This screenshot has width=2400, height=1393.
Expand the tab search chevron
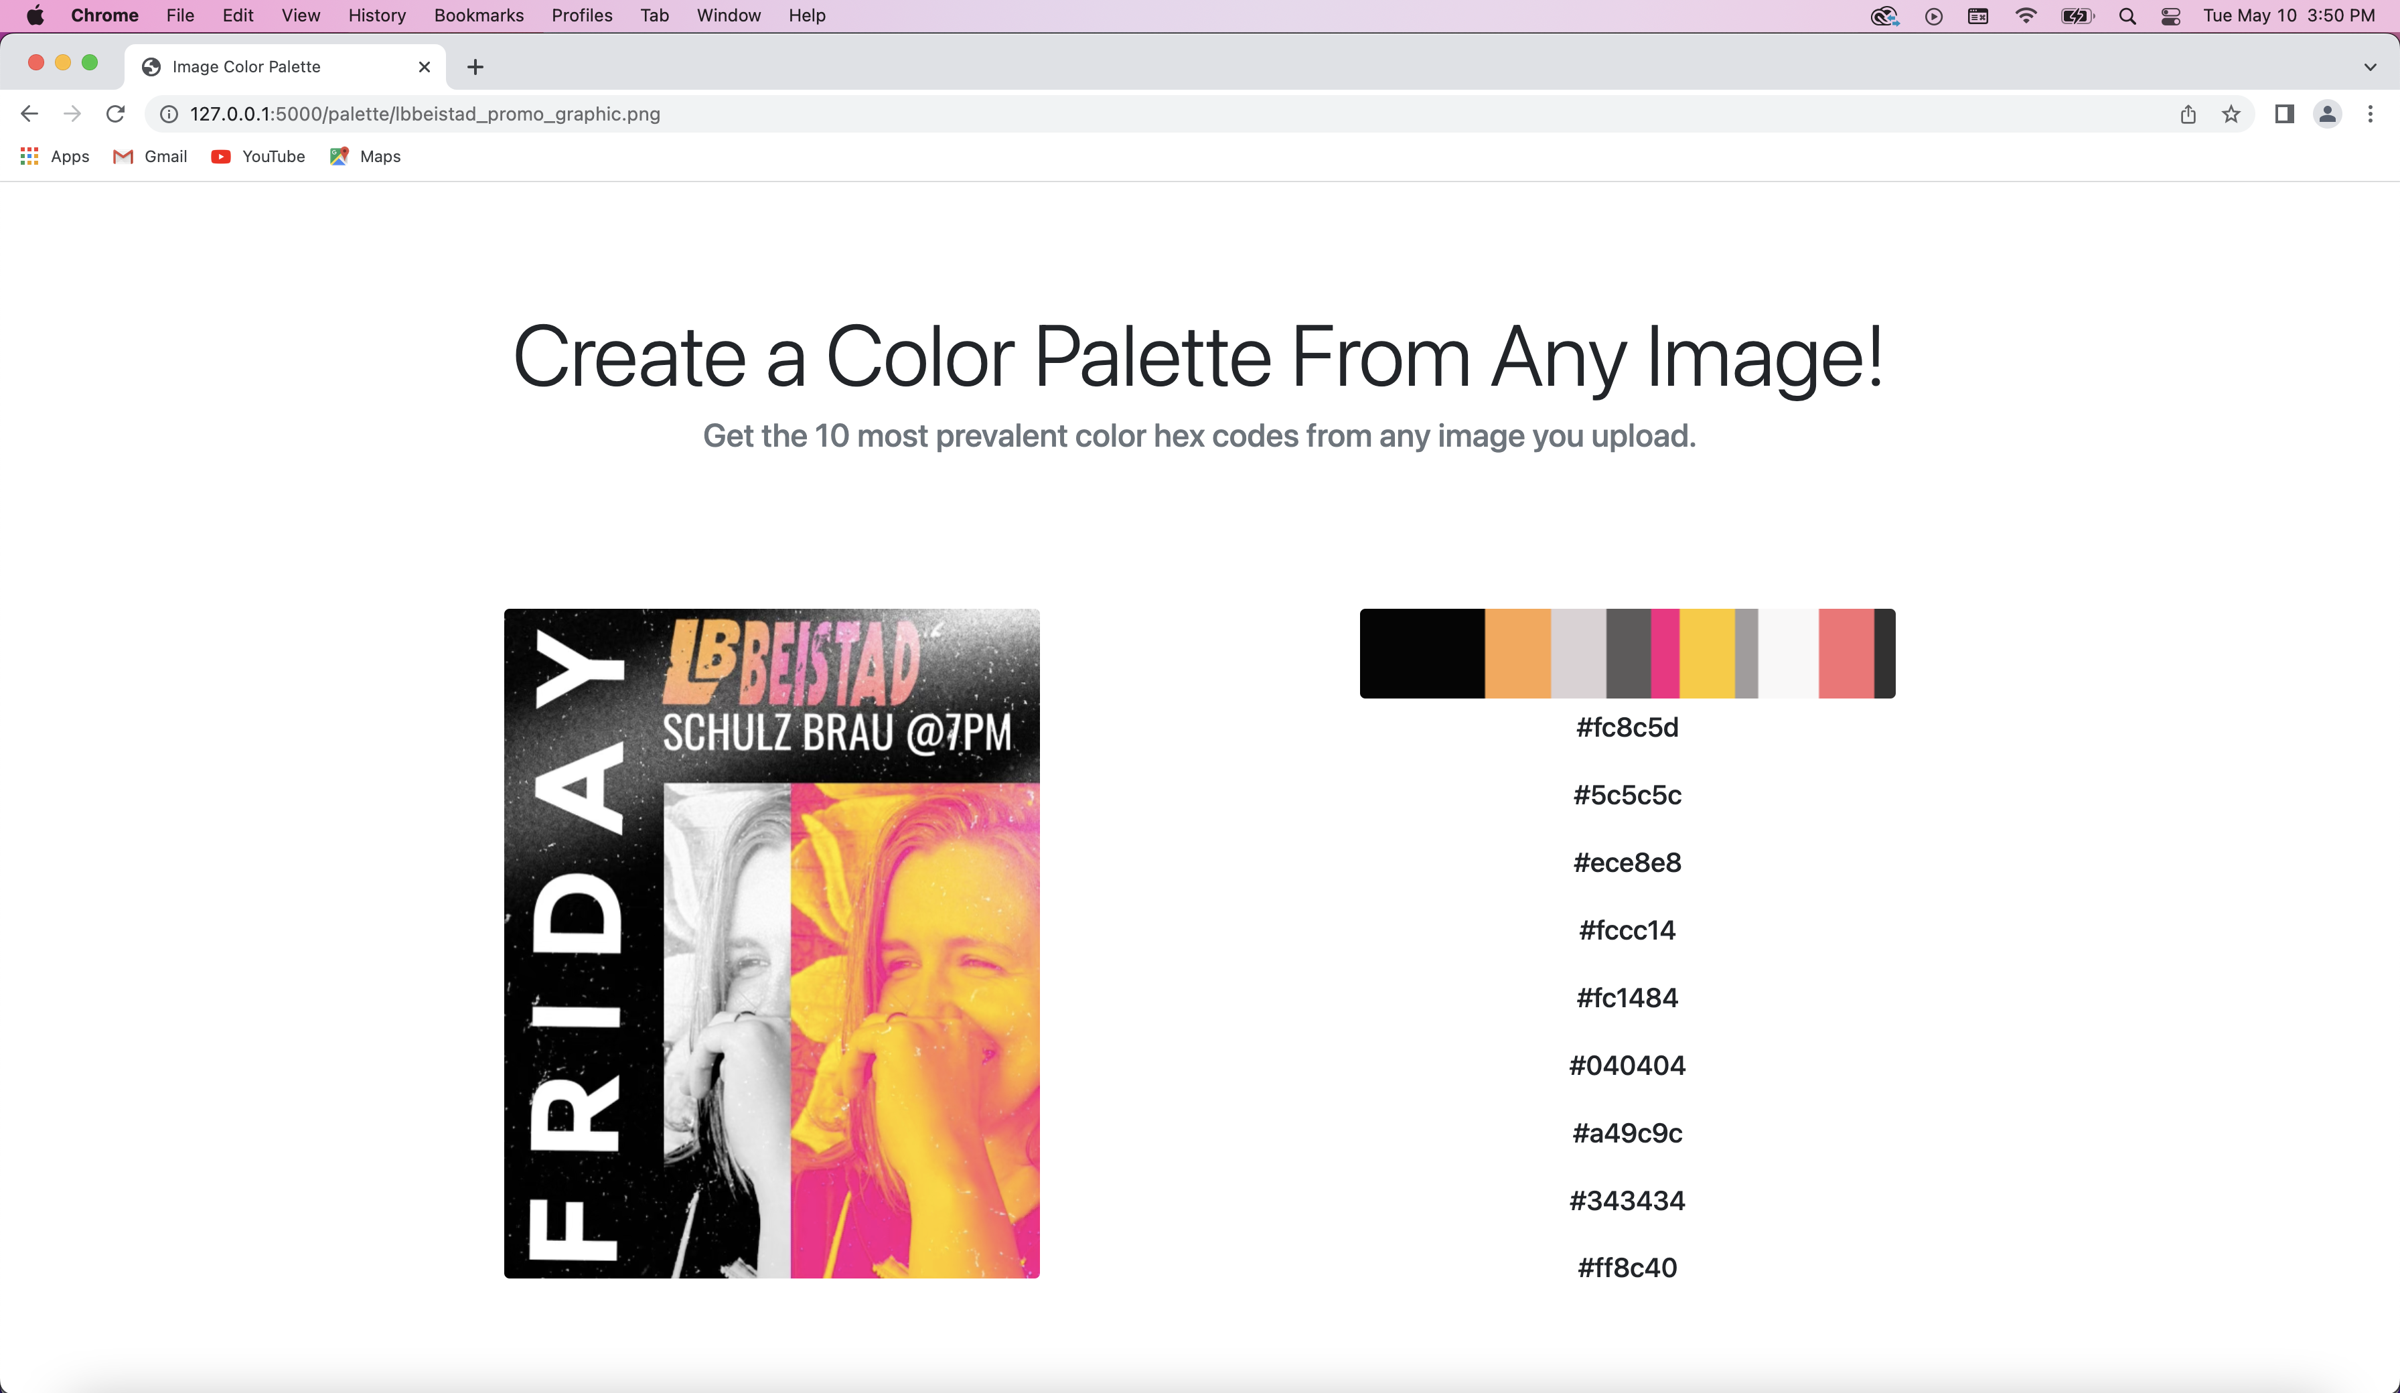(2369, 66)
